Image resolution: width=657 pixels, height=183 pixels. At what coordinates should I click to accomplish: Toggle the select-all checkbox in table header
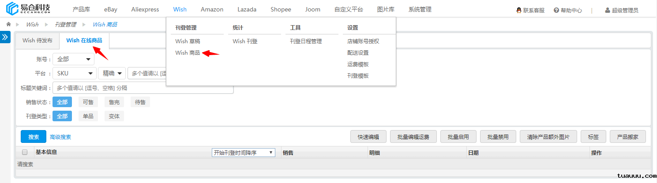point(25,153)
